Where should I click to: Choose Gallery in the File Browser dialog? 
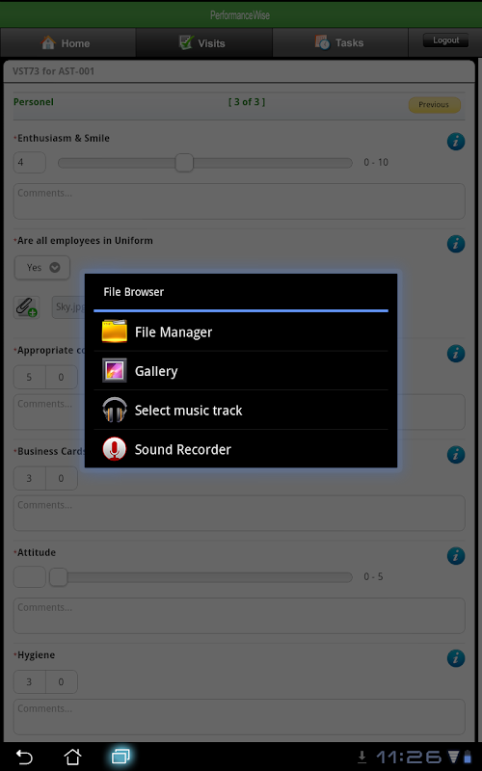[x=240, y=371]
